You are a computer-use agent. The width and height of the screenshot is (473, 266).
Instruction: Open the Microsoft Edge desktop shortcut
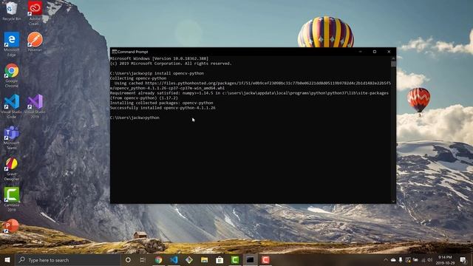coord(12,44)
